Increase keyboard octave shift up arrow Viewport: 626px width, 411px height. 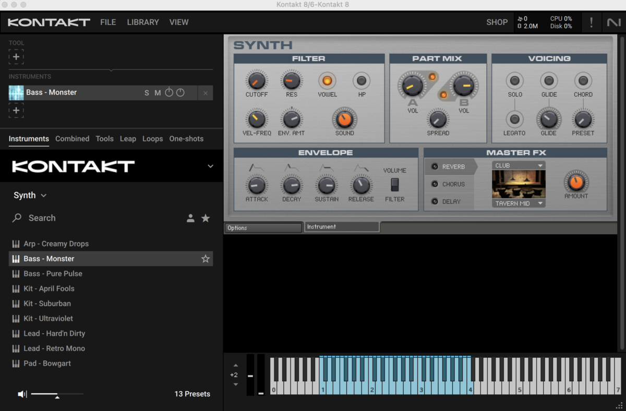pos(235,365)
